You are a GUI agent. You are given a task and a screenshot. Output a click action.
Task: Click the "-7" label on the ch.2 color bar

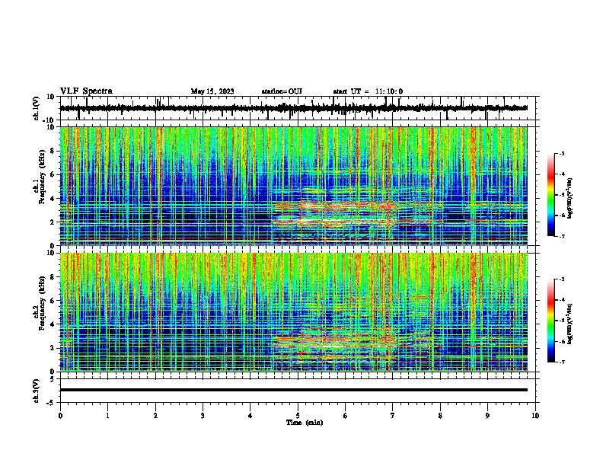pyautogui.click(x=561, y=362)
